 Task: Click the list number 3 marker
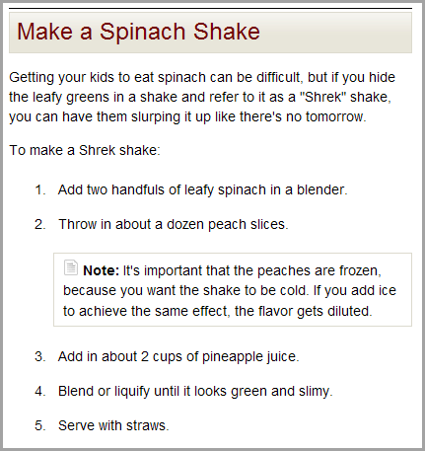(x=40, y=356)
